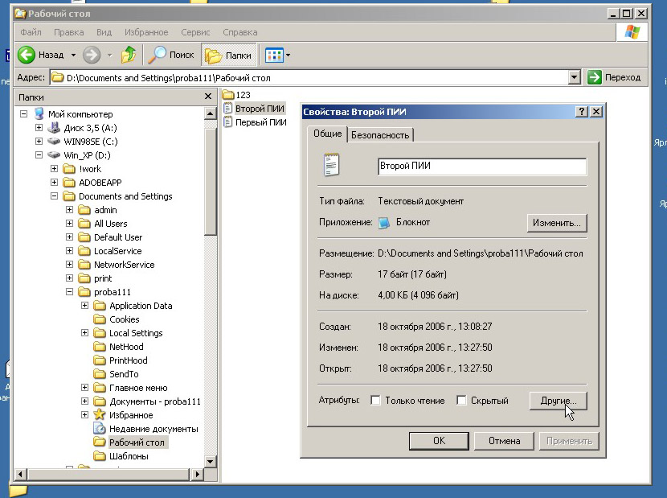Image resolution: width=667 pixels, height=498 pixels.
Task: Click the green Back arrow icon
Action: 27,56
